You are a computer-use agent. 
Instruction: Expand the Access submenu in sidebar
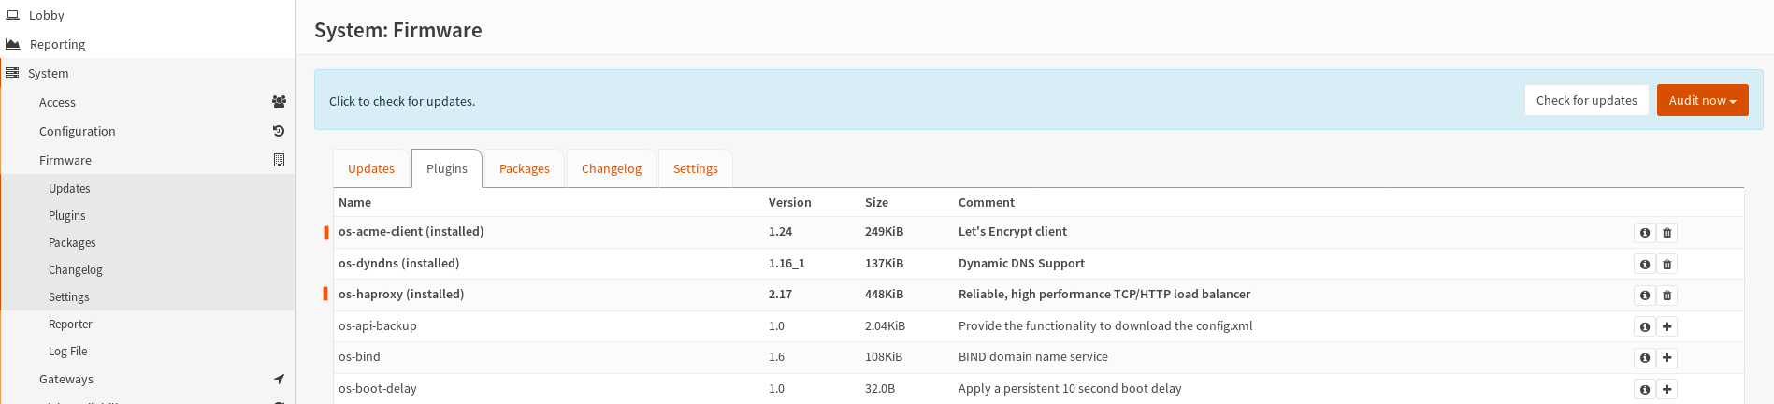(57, 103)
